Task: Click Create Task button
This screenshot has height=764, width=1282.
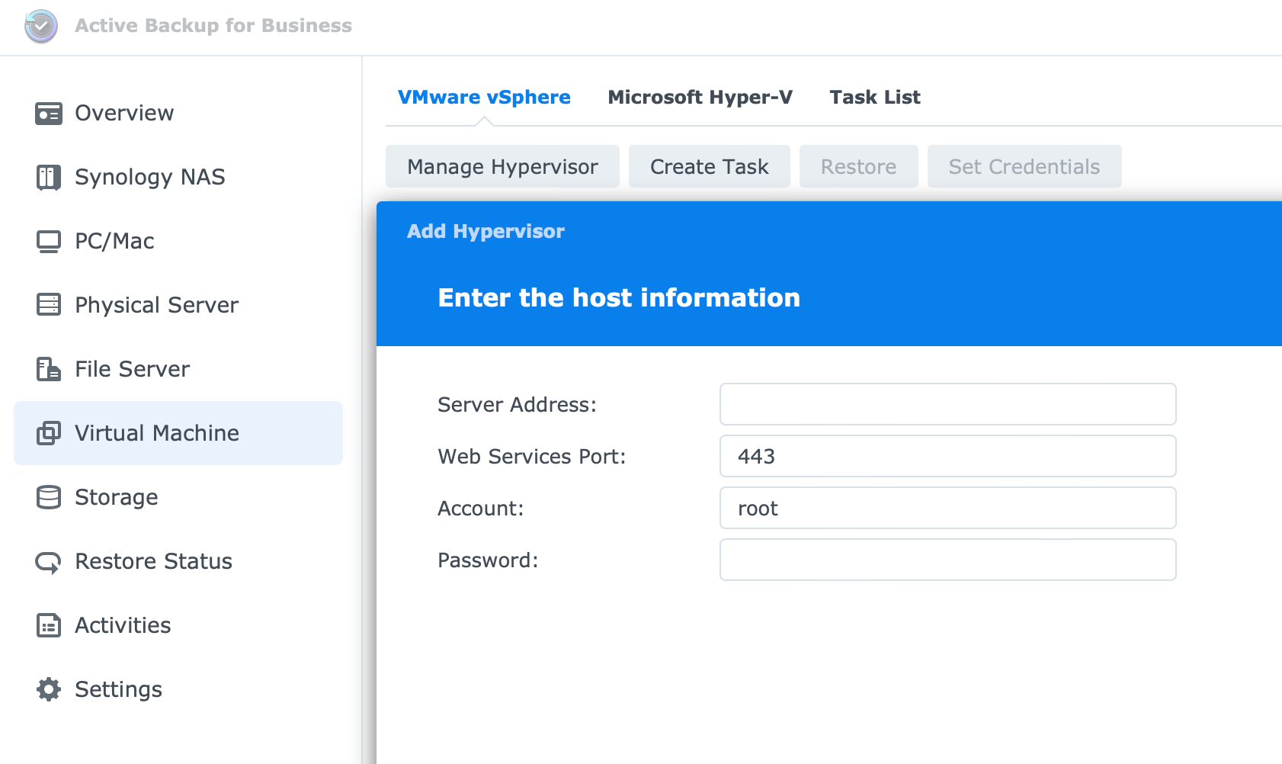Action: (710, 166)
